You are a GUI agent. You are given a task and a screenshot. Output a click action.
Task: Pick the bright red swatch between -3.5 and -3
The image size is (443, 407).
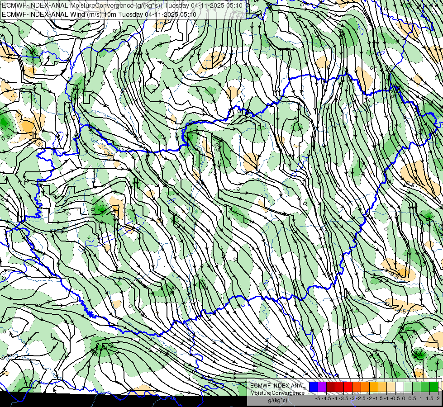(348, 387)
